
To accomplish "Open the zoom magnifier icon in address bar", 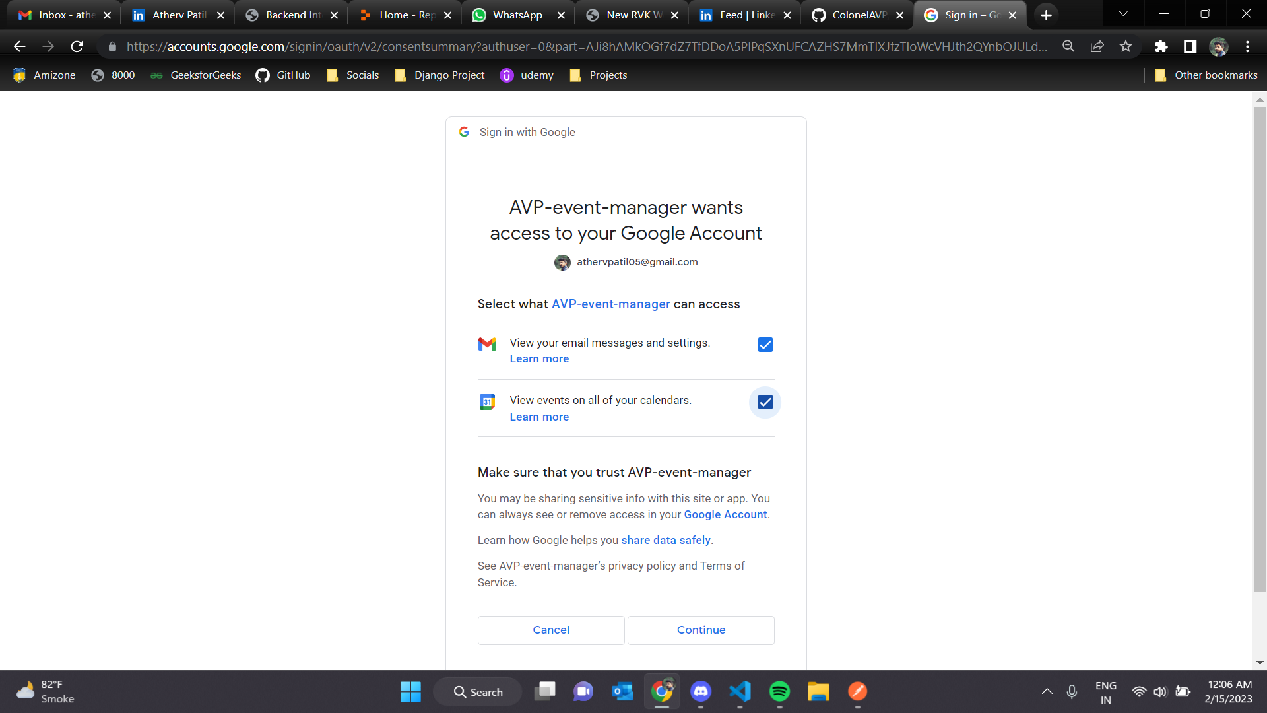I will pos(1068,46).
